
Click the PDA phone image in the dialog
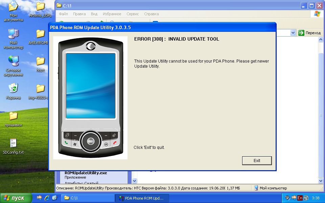pyautogui.click(x=90, y=98)
